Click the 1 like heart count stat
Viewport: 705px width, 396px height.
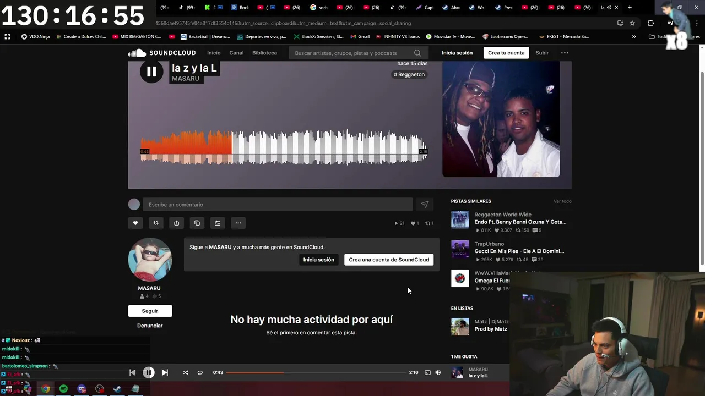tap(415, 223)
